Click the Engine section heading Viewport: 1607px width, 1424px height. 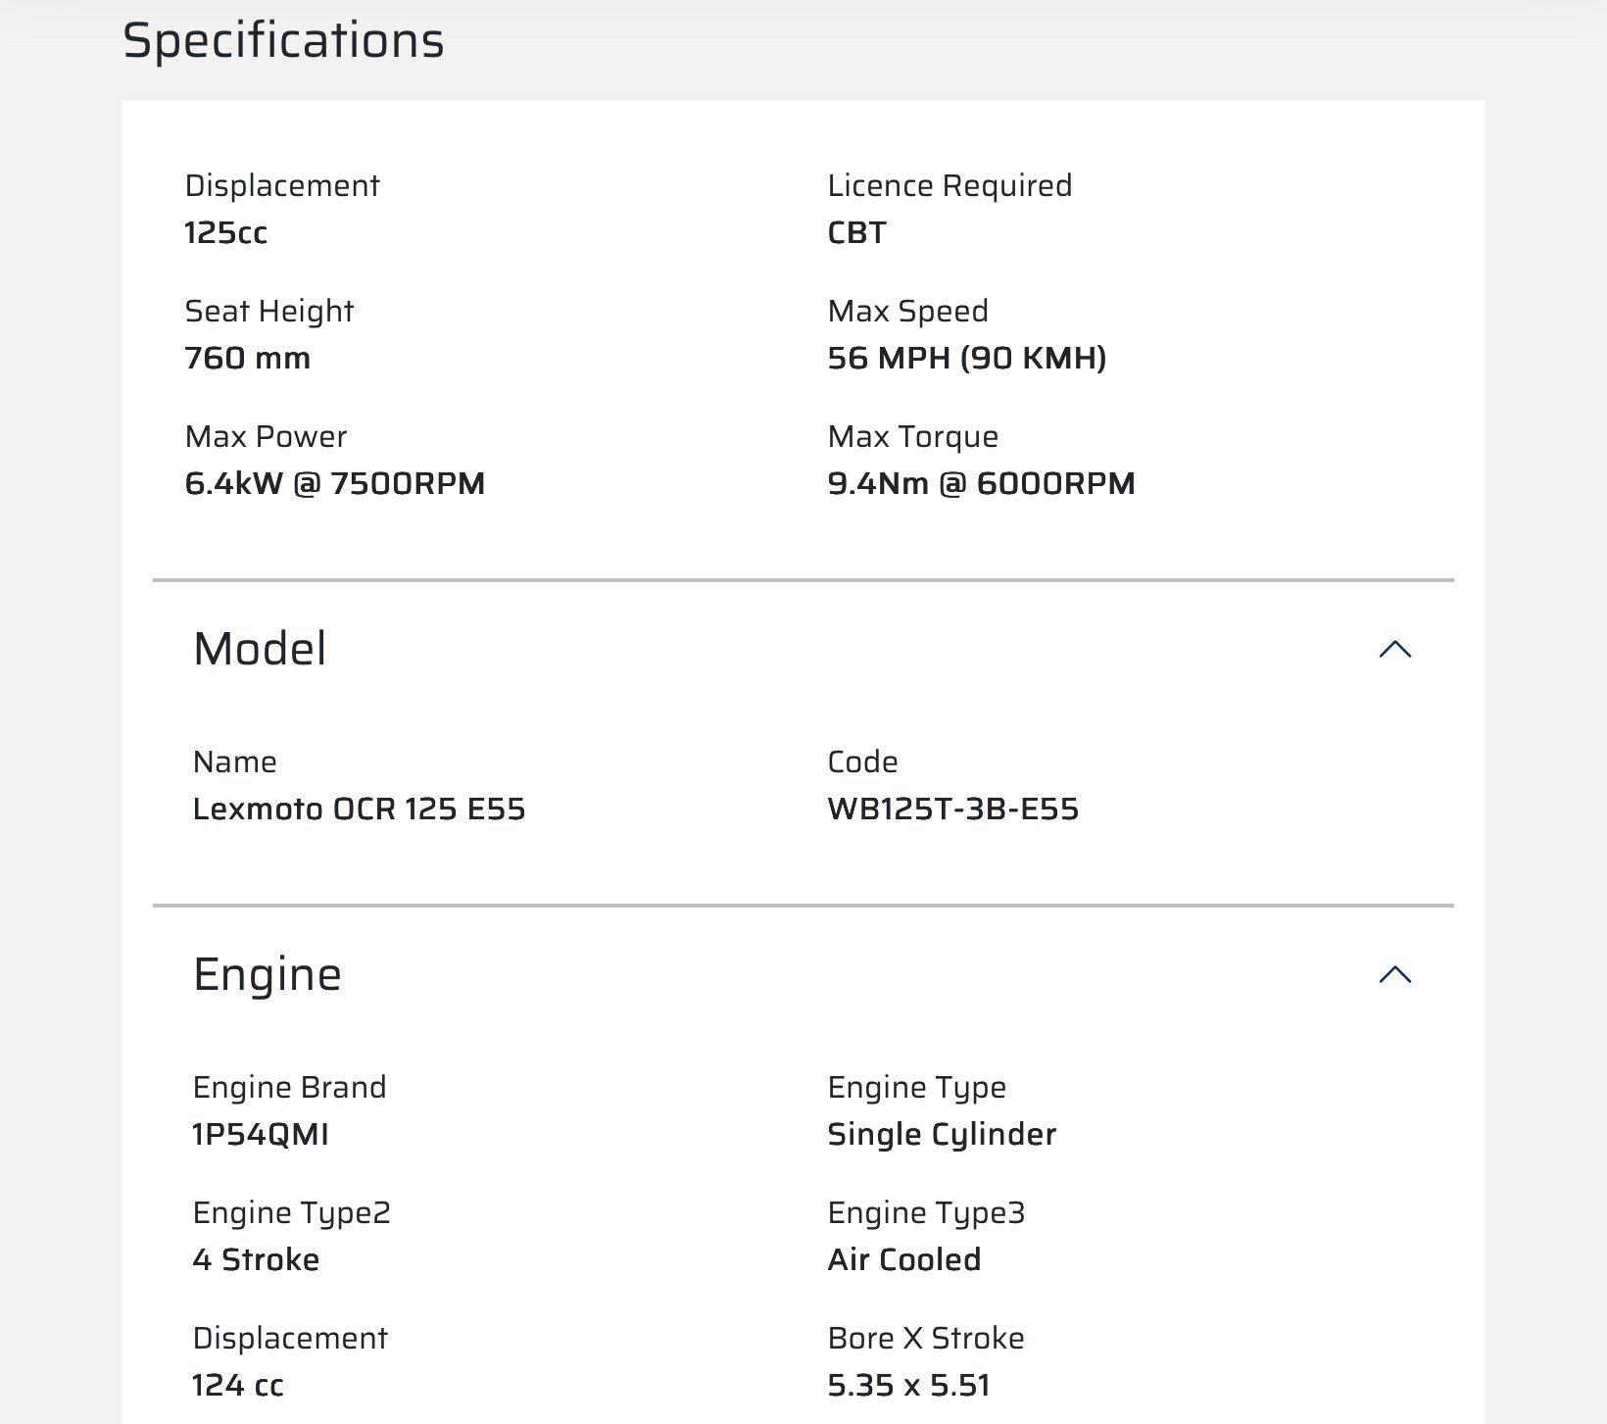(267, 974)
